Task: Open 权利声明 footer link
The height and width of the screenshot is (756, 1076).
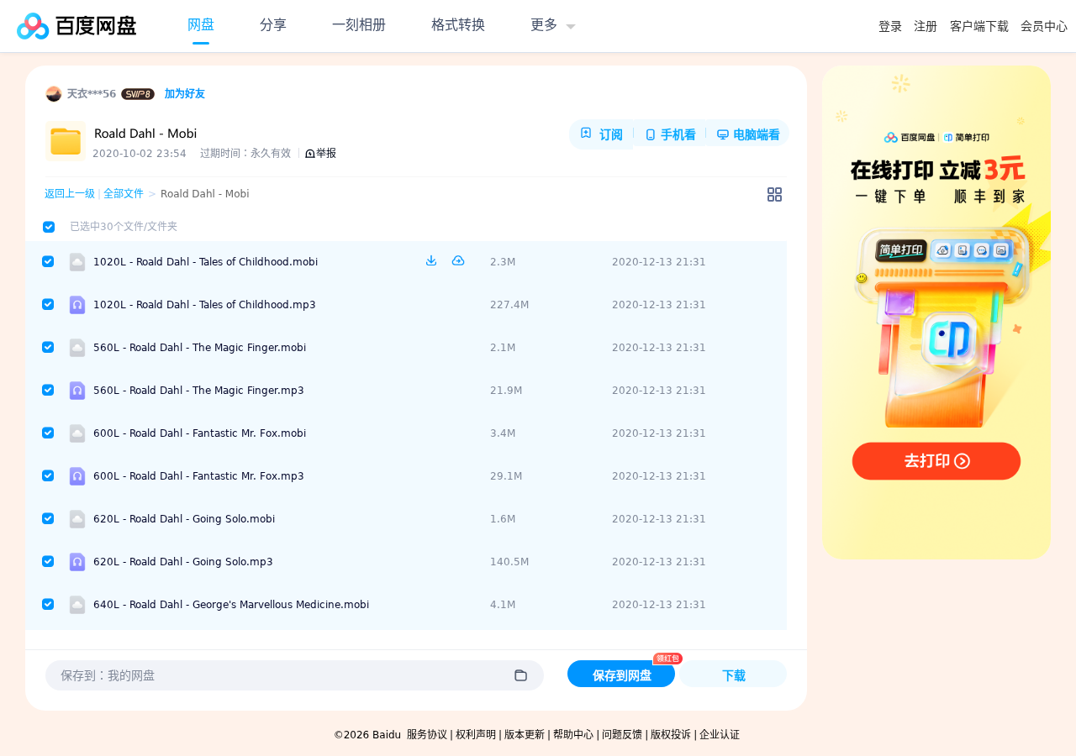Action: [476, 735]
